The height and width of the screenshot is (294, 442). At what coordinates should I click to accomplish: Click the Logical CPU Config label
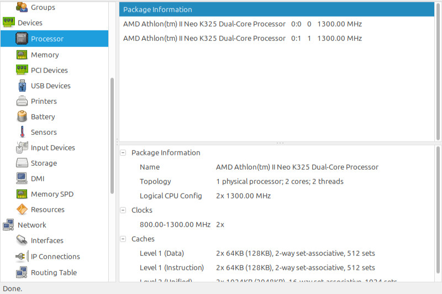point(171,196)
